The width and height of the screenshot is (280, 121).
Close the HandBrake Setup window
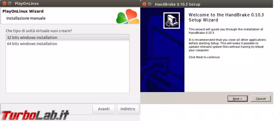tap(144, 4)
